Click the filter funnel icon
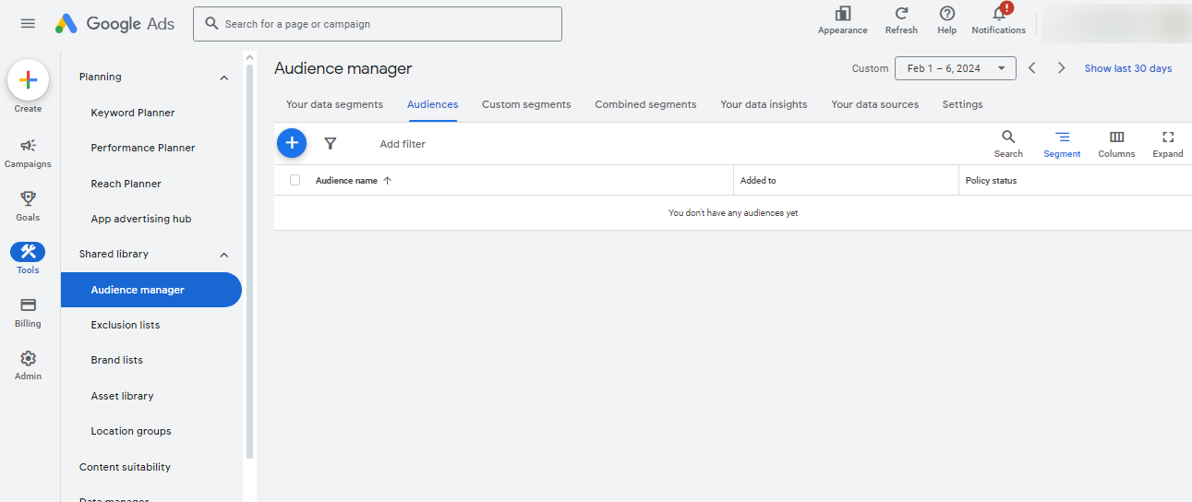The image size is (1192, 502). tap(331, 144)
